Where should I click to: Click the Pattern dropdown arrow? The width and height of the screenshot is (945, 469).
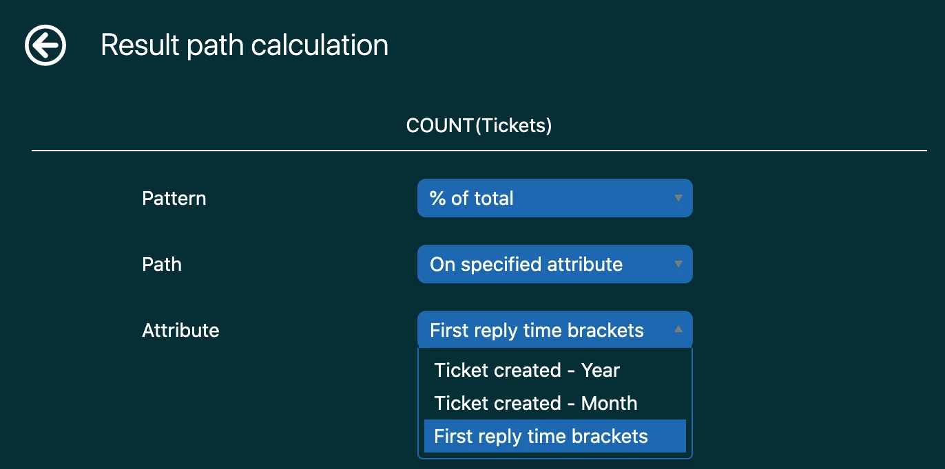pos(678,198)
